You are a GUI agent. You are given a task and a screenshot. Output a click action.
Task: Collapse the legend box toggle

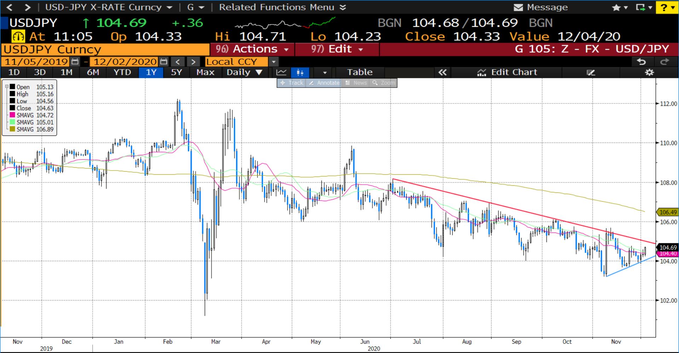tap(6, 87)
